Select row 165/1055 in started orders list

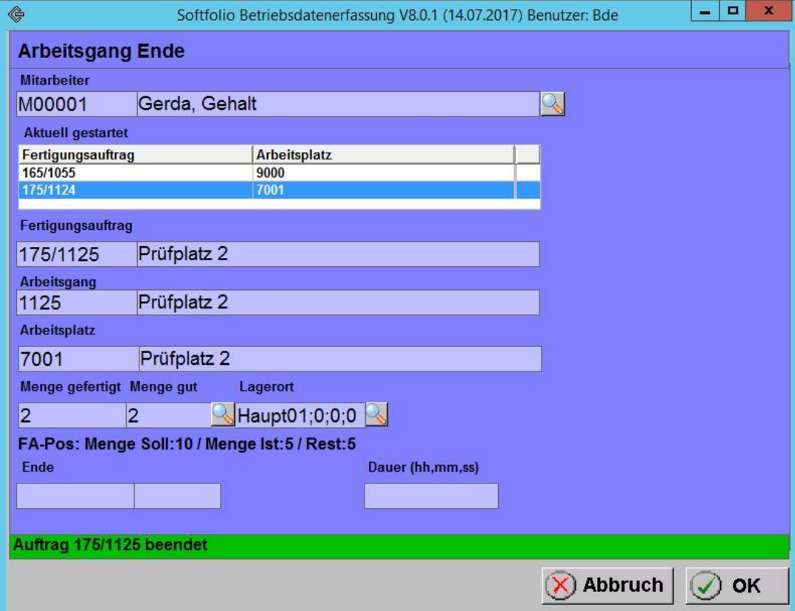tap(133, 172)
